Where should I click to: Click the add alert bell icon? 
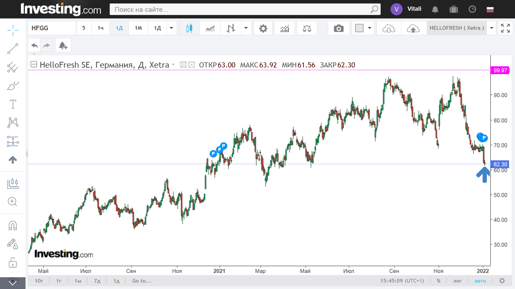[63, 45]
